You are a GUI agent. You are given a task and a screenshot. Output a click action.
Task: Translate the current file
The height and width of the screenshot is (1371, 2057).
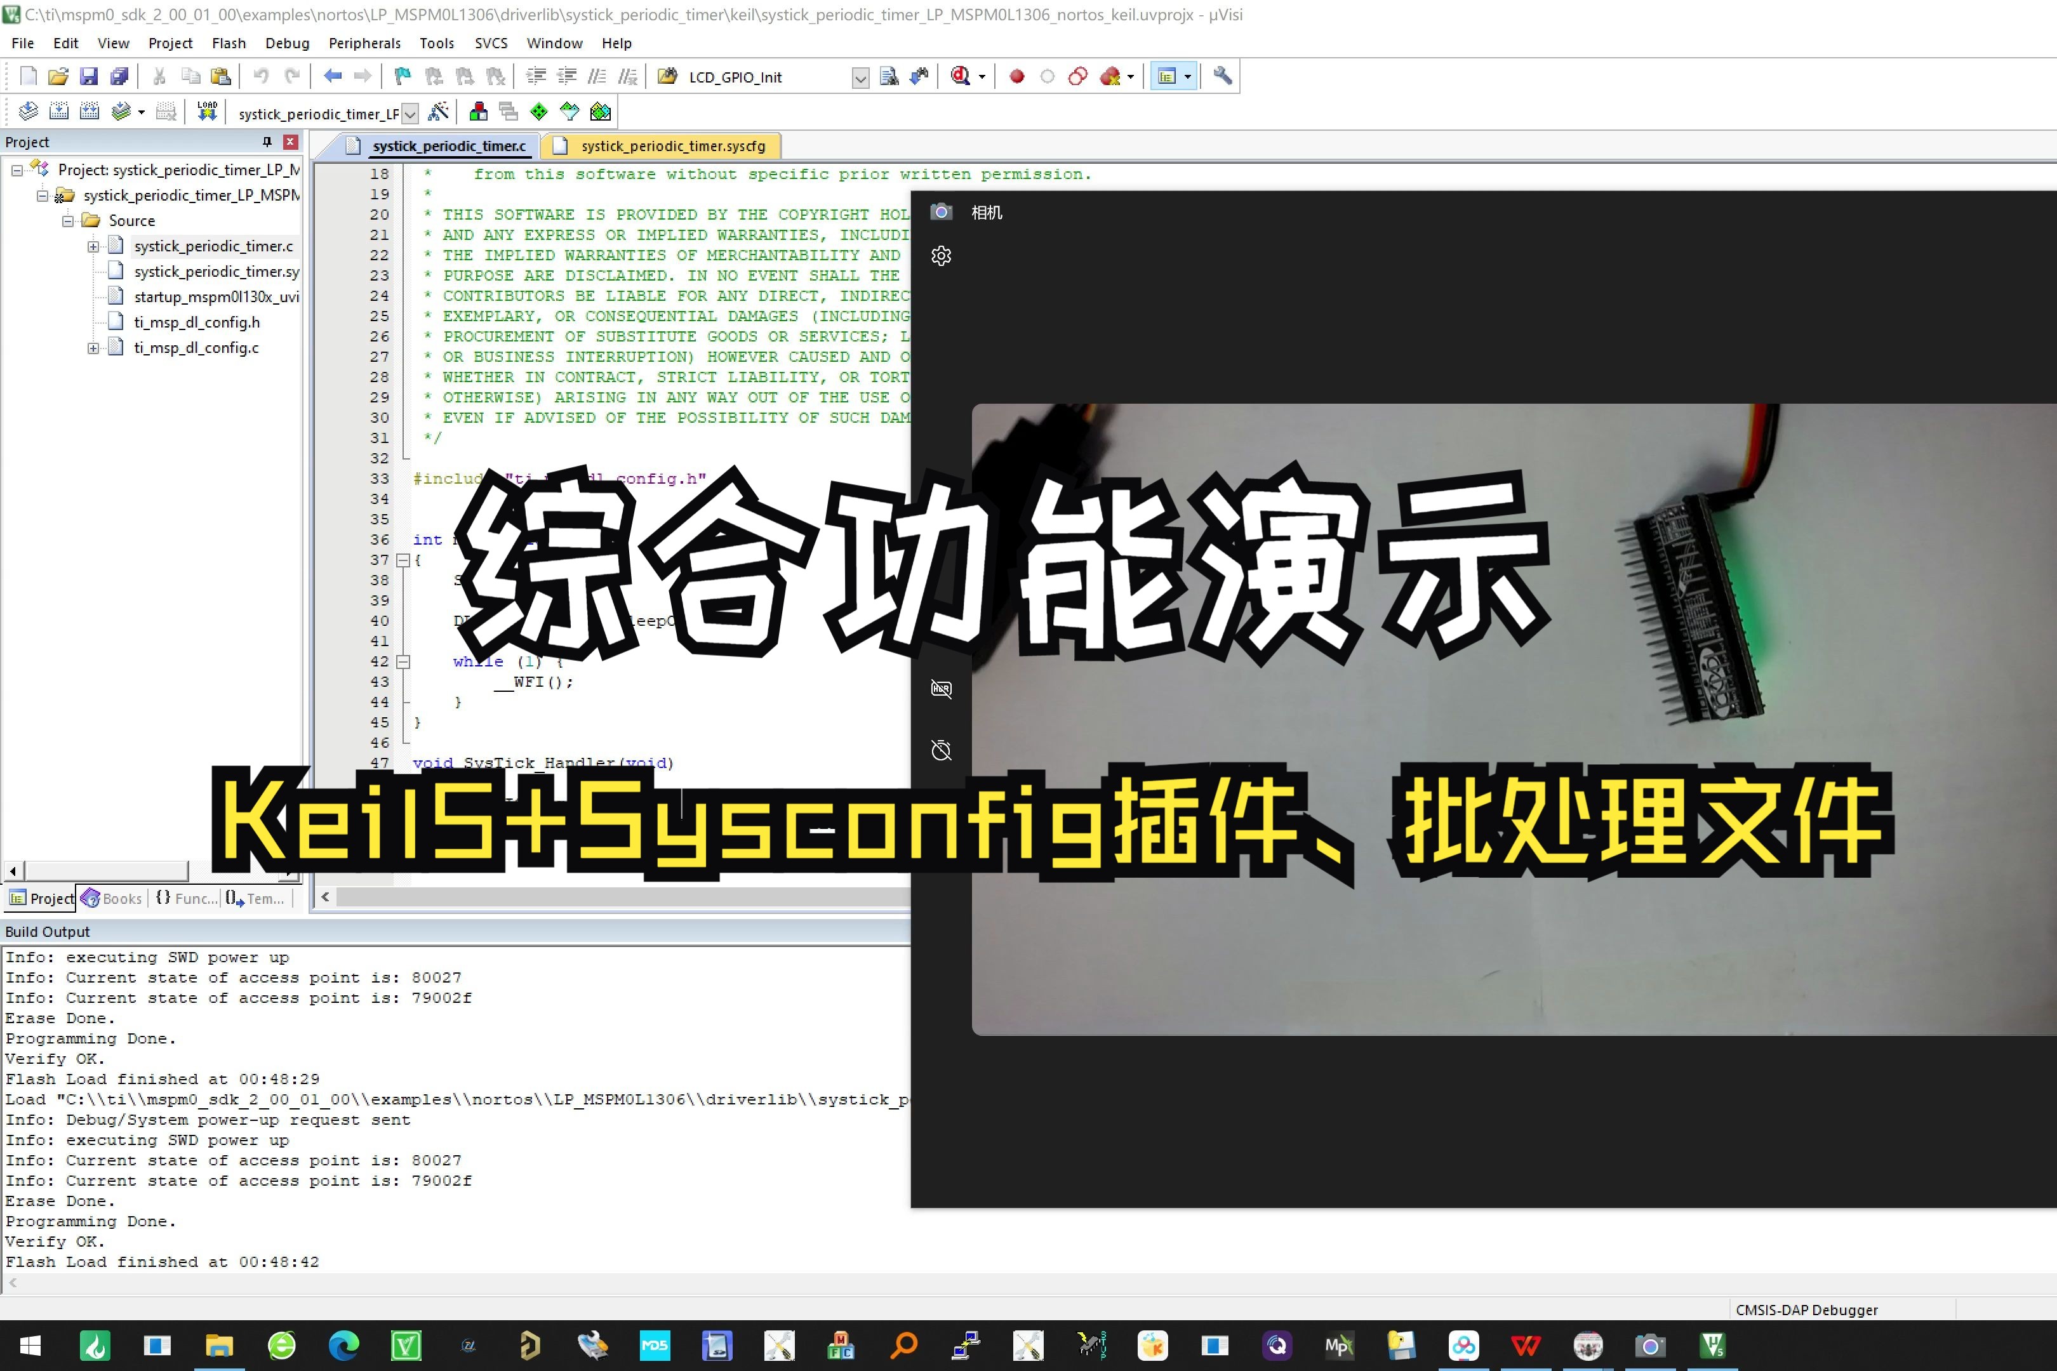click(28, 111)
